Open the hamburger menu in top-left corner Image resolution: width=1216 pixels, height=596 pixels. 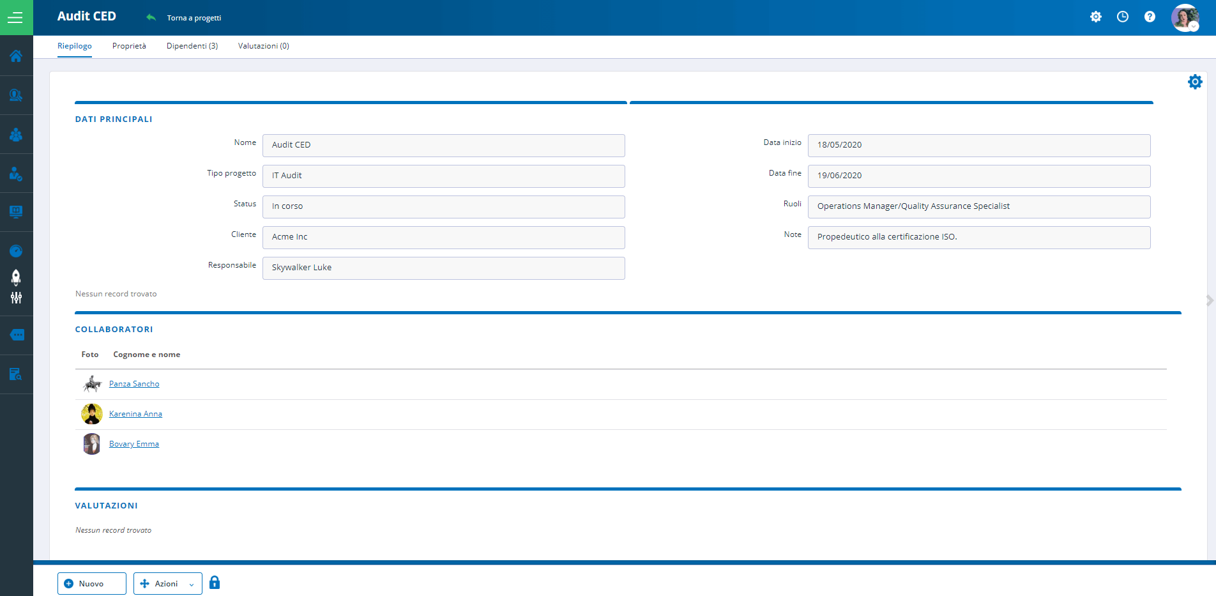pyautogui.click(x=15, y=18)
